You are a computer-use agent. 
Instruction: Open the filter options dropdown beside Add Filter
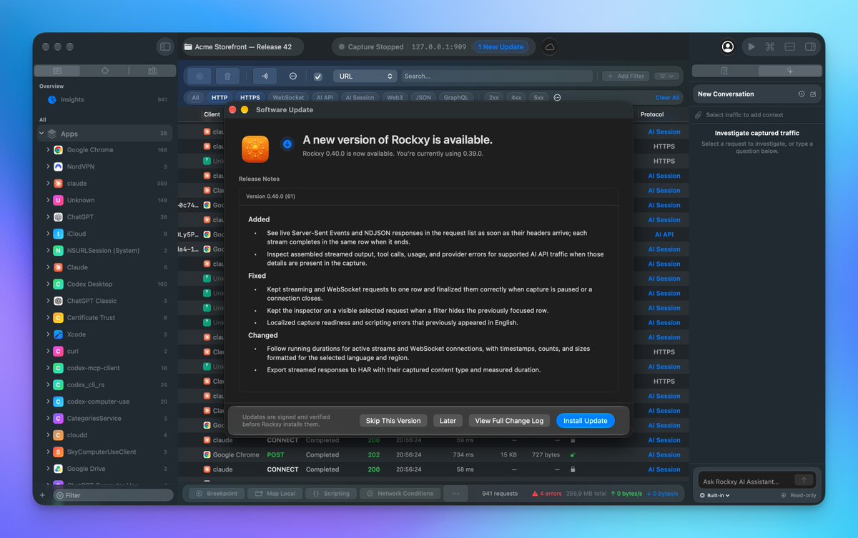pyautogui.click(x=666, y=76)
